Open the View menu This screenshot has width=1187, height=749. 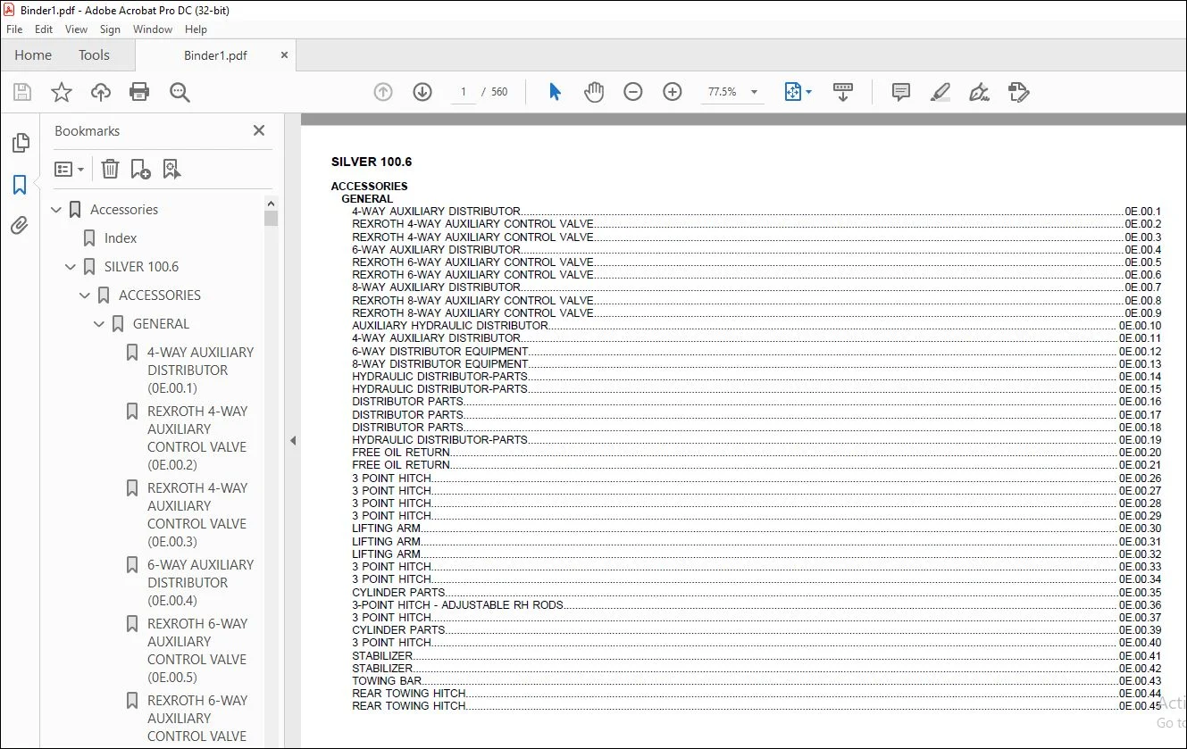click(x=77, y=29)
